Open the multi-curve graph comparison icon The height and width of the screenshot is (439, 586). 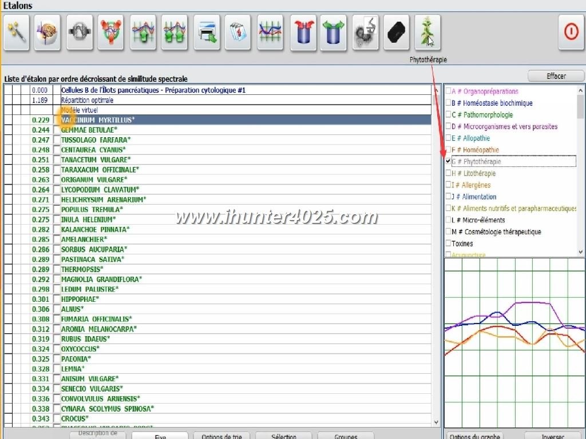click(x=270, y=33)
